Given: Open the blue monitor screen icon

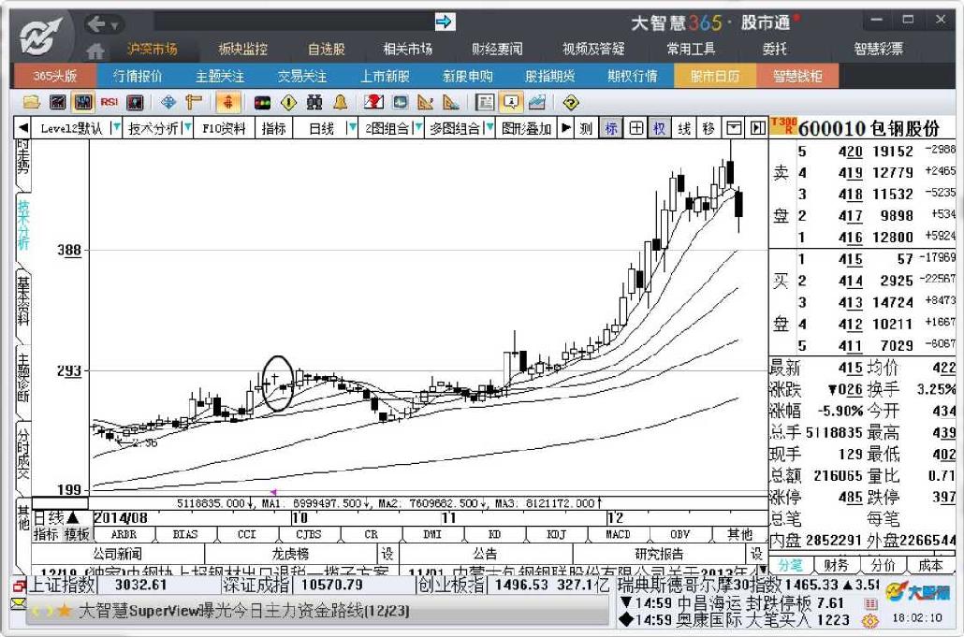Looking at the screenshot, I should coord(401,102).
